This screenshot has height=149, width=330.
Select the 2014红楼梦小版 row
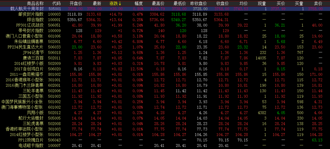[165, 64]
